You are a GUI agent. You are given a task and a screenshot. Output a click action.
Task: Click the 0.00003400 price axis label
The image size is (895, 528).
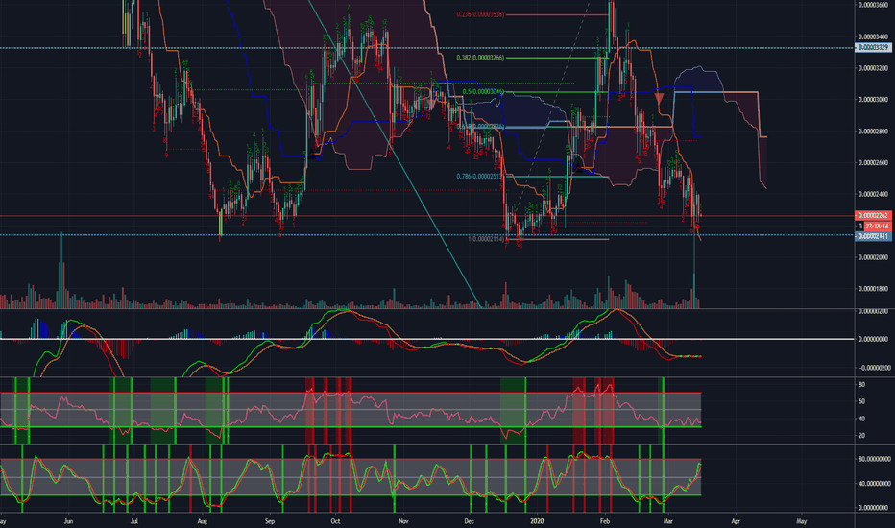tap(873, 36)
